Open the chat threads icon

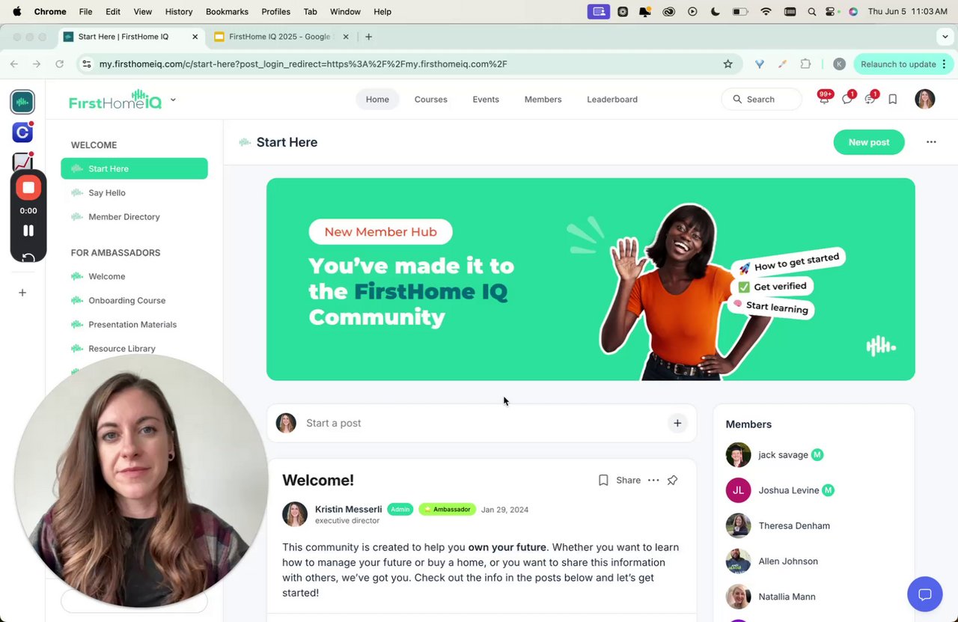pyautogui.click(x=870, y=99)
